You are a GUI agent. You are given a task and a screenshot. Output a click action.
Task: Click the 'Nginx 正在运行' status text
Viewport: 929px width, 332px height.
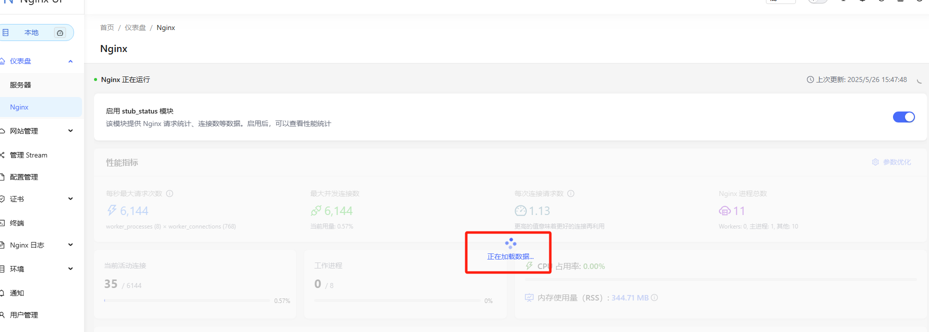[x=126, y=79]
